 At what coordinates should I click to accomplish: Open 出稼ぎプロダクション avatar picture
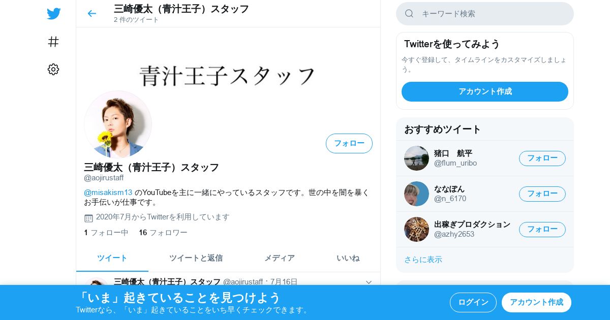(416, 229)
